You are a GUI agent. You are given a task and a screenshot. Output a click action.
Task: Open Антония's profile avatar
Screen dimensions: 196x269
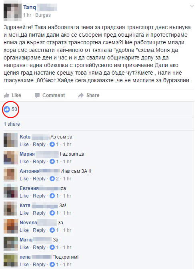[x=10, y=174]
